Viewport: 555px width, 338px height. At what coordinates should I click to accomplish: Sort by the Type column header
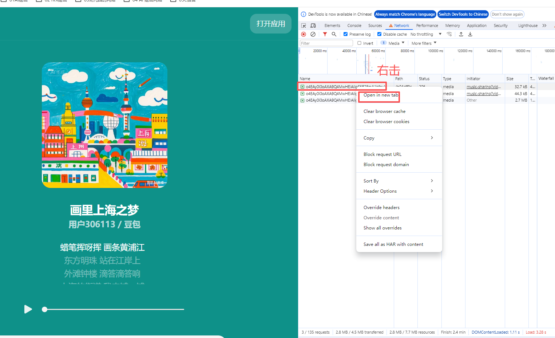[453, 79]
